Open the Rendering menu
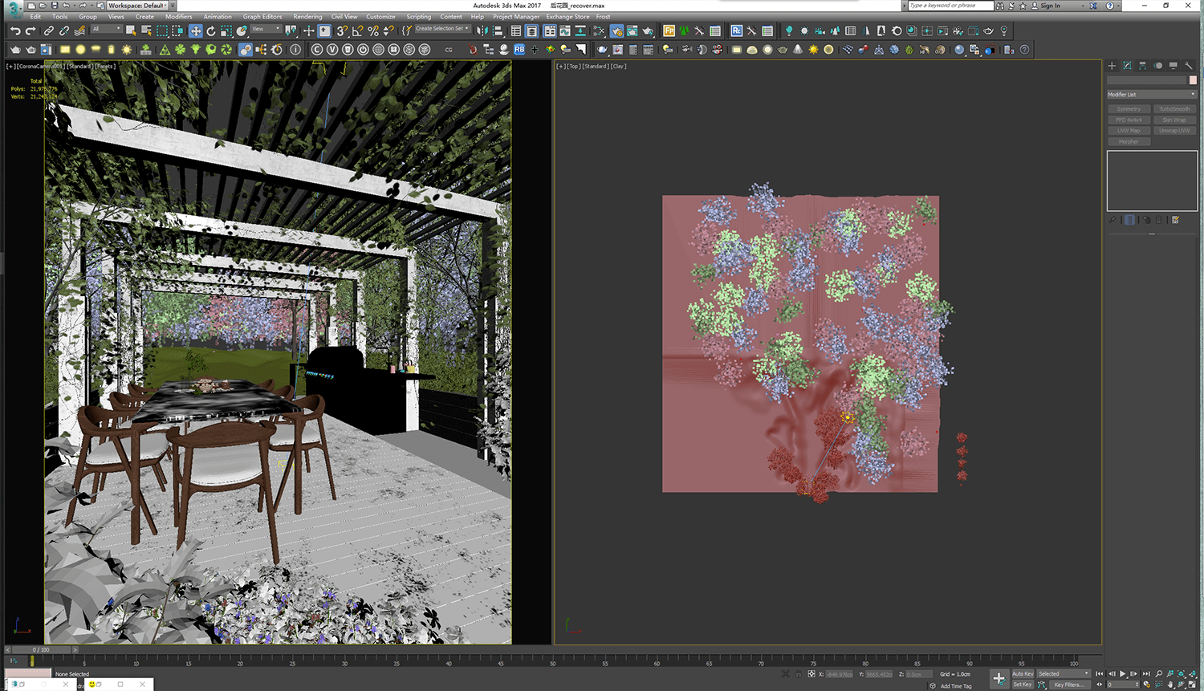 [x=307, y=16]
